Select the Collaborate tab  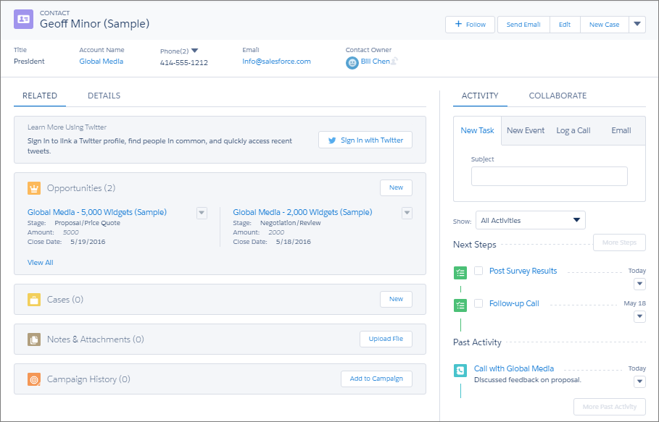pyautogui.click(x=558, y=96)
